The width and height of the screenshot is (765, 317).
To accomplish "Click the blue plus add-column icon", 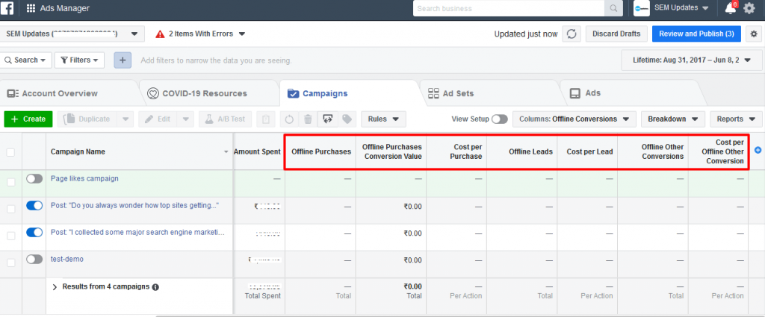I will (x=758, y=151).
